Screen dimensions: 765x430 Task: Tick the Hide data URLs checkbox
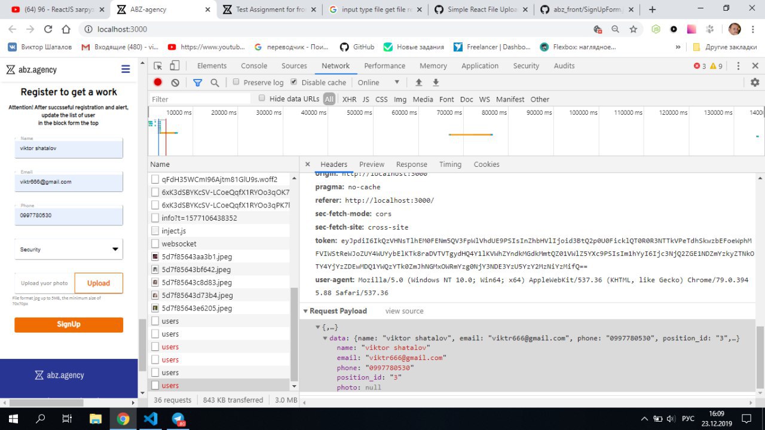click(262, 99)
